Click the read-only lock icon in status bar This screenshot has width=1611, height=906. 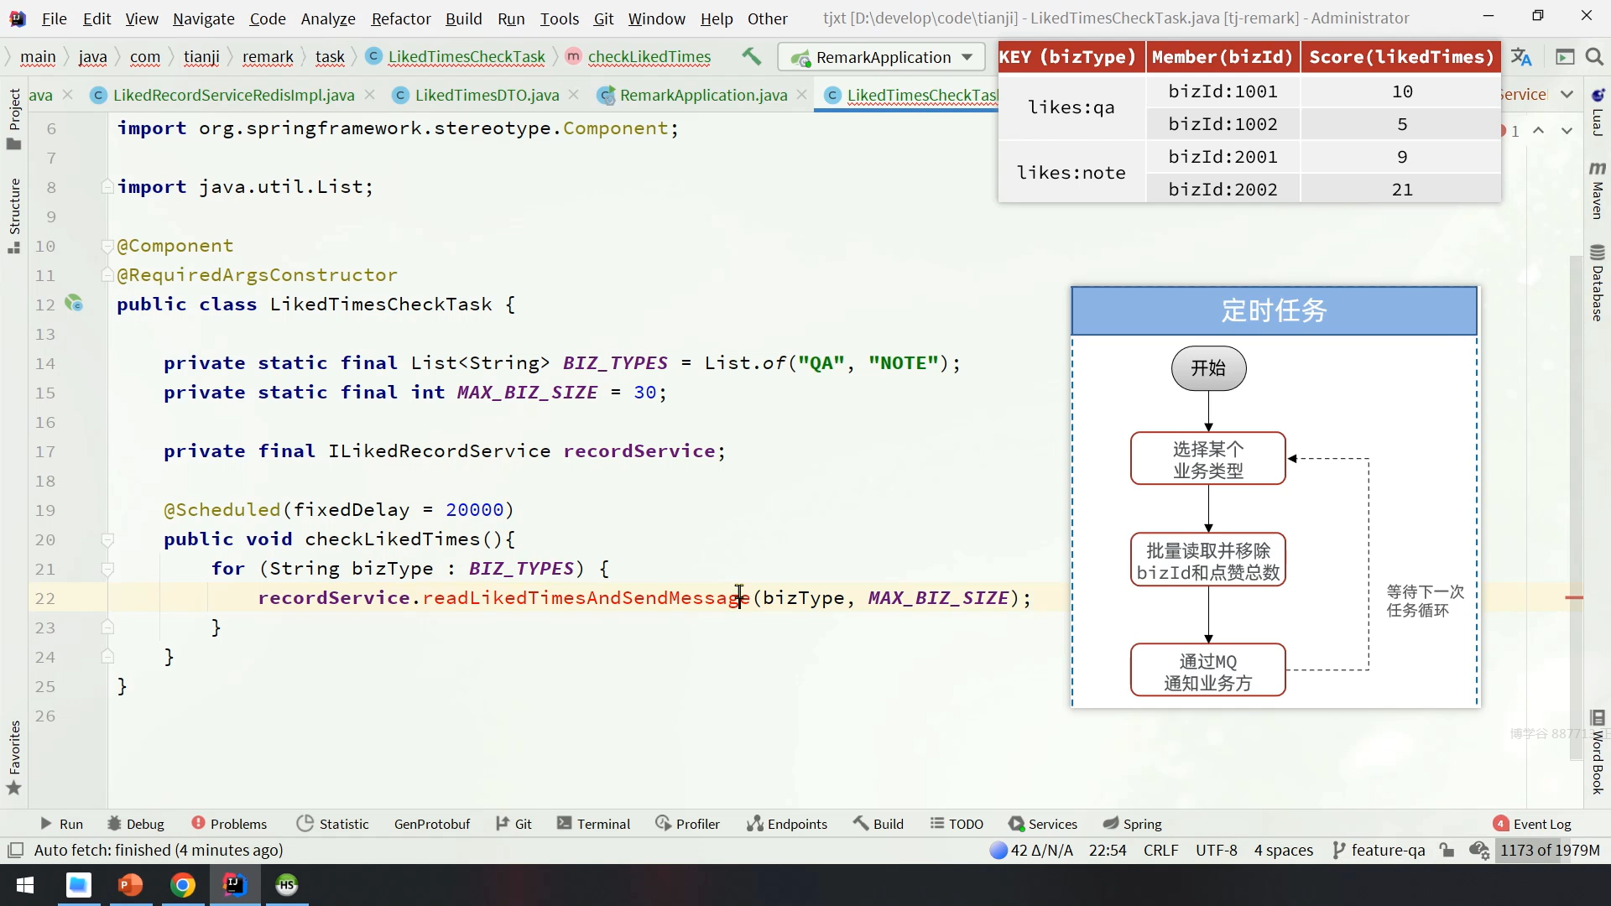1447,850
